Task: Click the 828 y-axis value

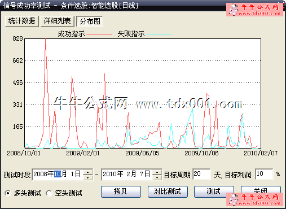Action: [x=17, y=39]
